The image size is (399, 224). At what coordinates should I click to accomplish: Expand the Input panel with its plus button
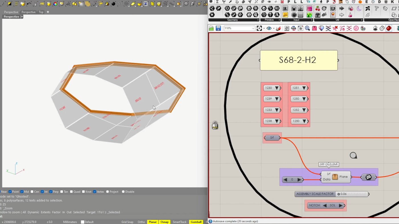(312, 20)
